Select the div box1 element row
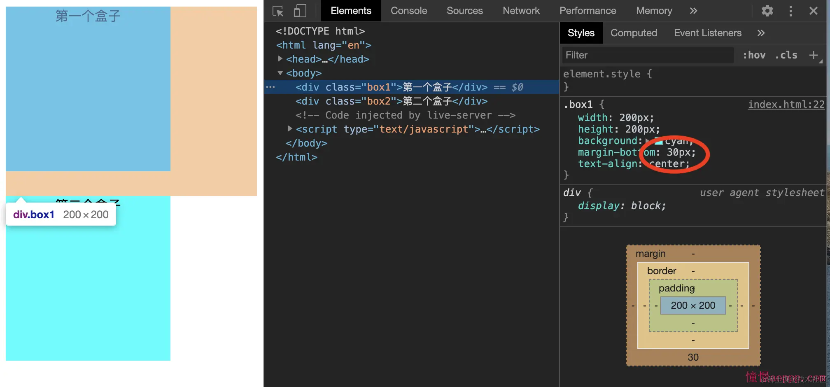 (x=412, y=87)
